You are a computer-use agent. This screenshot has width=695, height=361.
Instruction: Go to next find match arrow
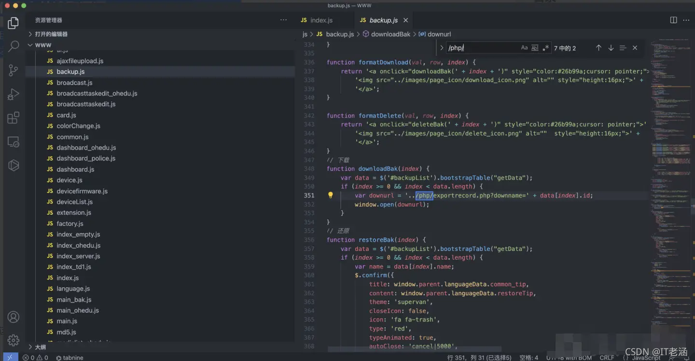point(611,48)
